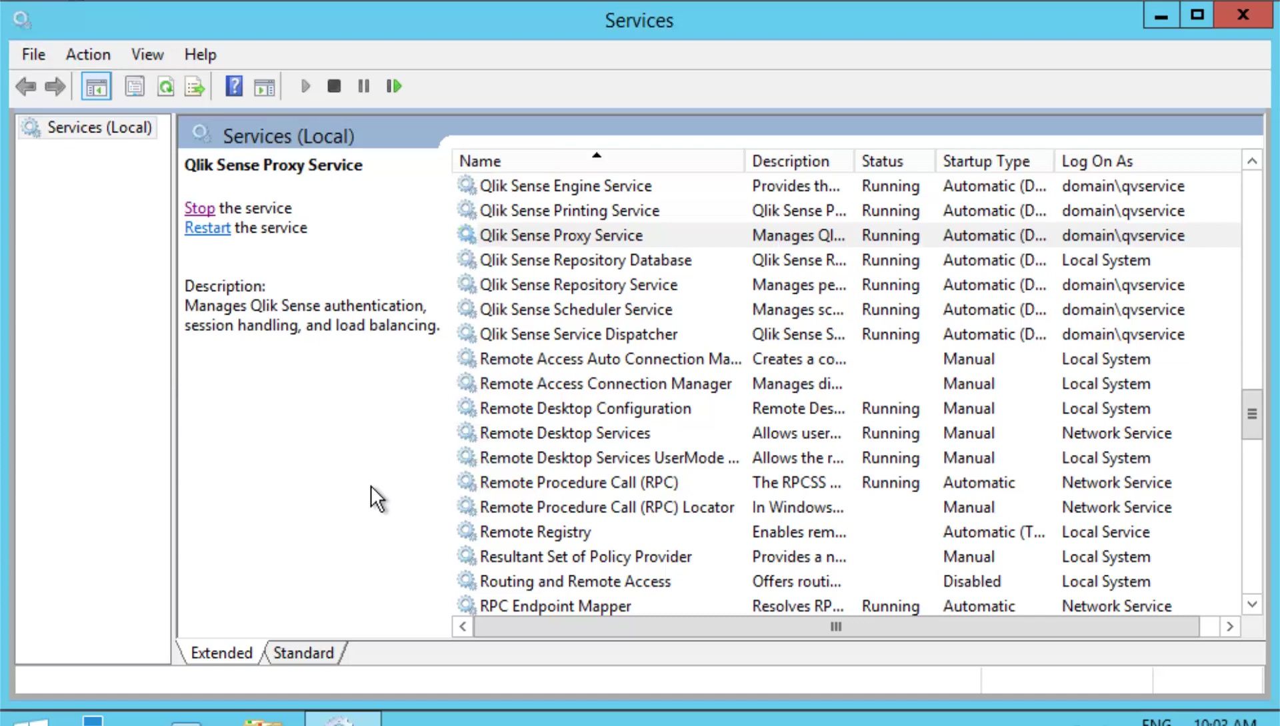The height and width of the screenshot is (726, 1280).
Task: Click gear icon of Qlik Sense Scheduler Service
Action: [x=466, y=308]
